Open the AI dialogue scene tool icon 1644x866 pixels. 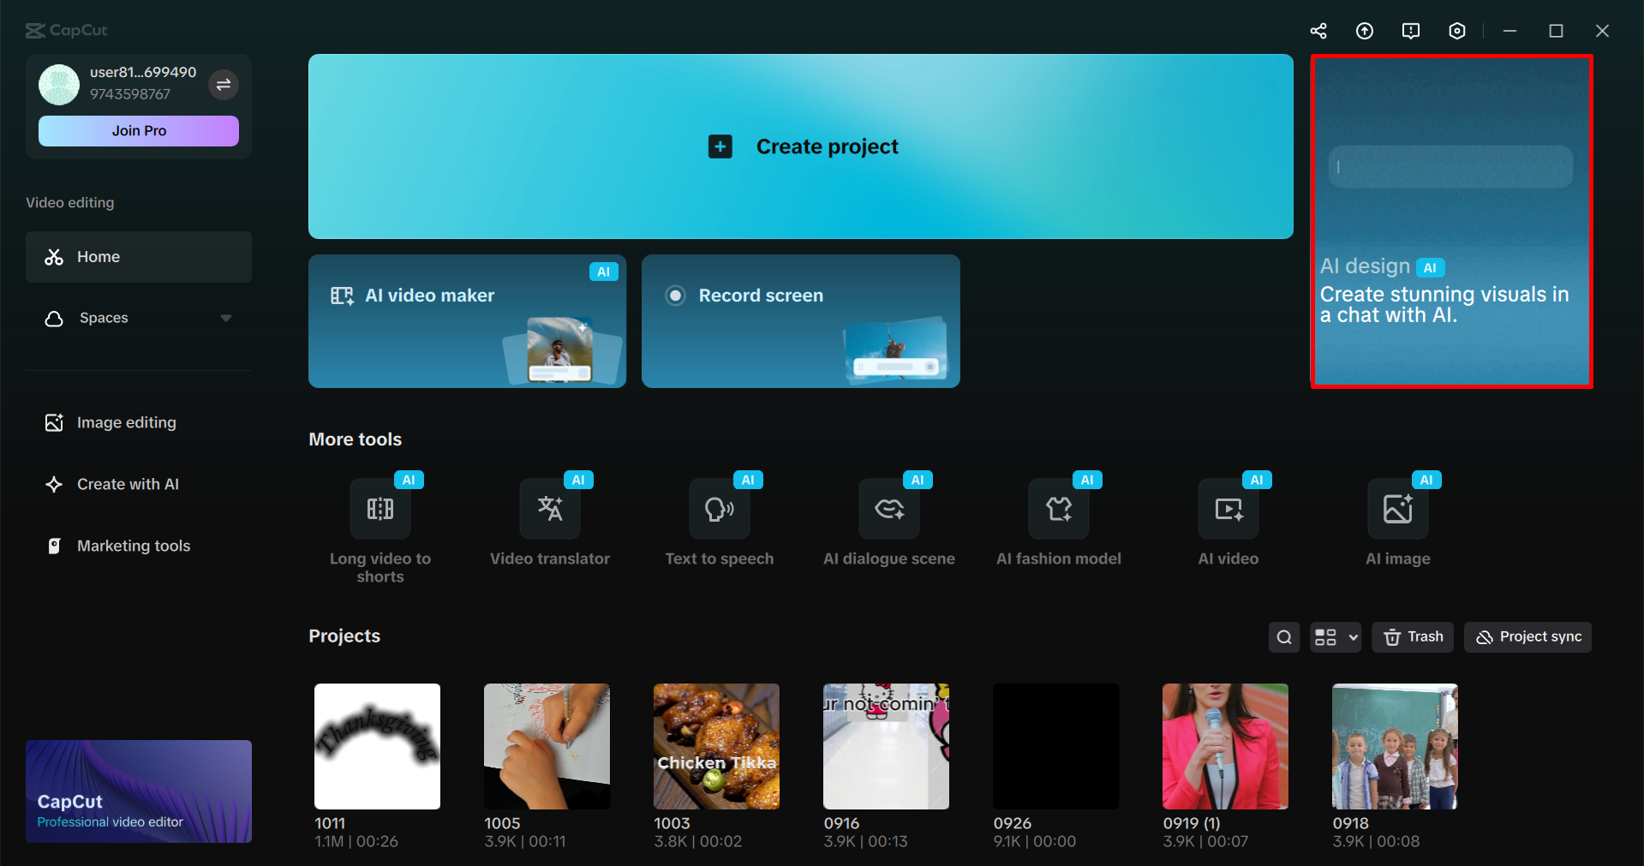(889, 509)
